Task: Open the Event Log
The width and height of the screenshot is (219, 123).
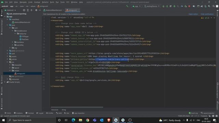Action: coord(193,113)
